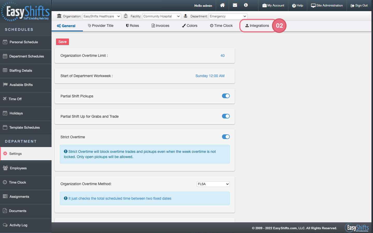This screenshot has width=373, height=233.
Task: Toggle the Partial Shift Pickups switch
Action: 226,96
